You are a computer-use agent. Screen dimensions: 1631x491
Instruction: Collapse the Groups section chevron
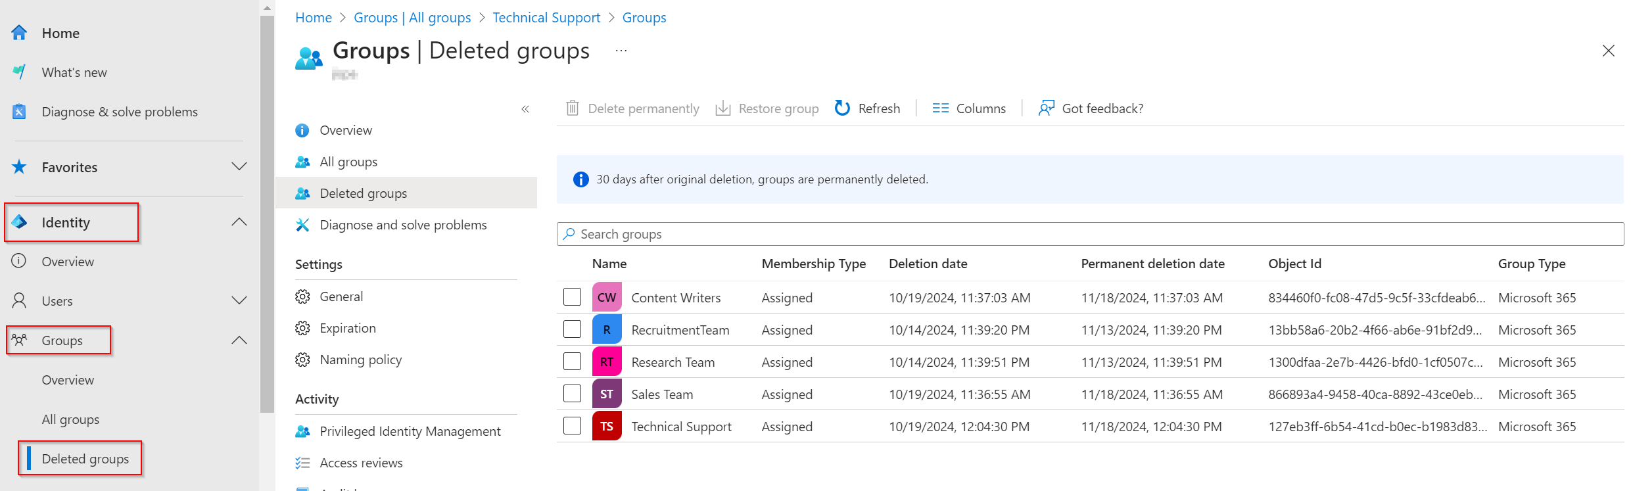click(239, 340)
